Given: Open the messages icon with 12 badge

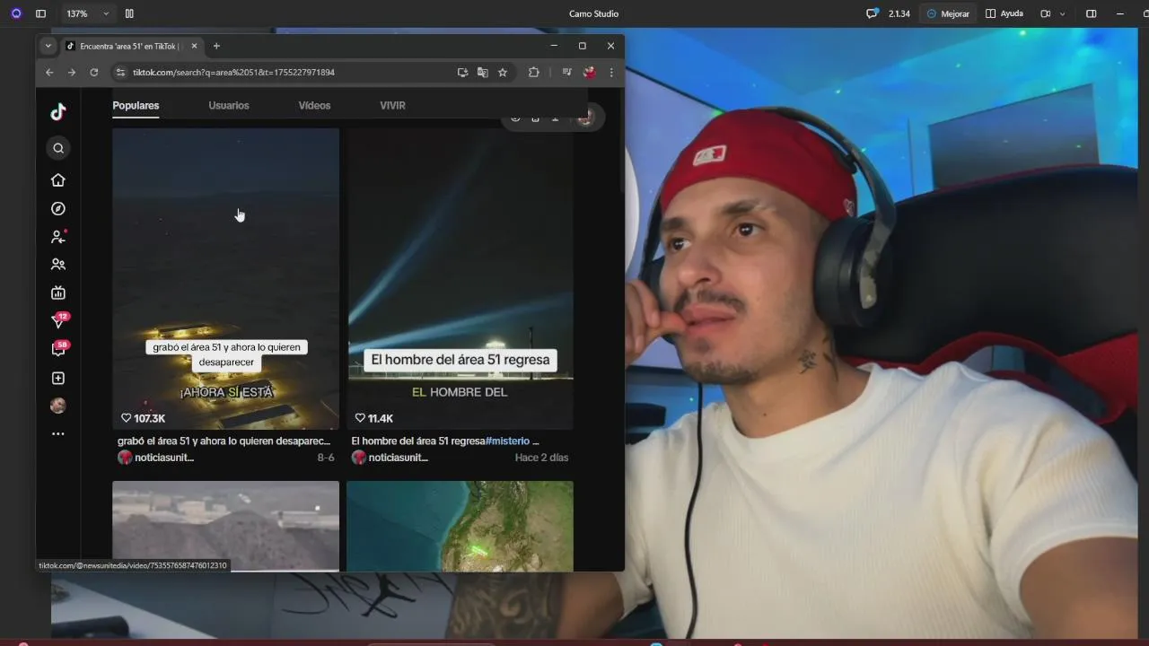Looking at the screenshot, I should pos(59,320).
